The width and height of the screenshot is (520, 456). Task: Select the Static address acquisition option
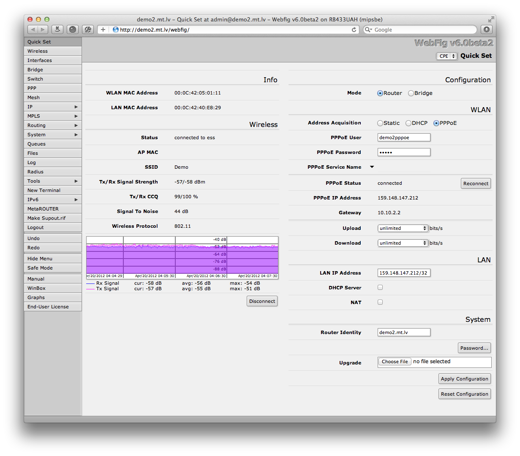click(x=380, y=123)
